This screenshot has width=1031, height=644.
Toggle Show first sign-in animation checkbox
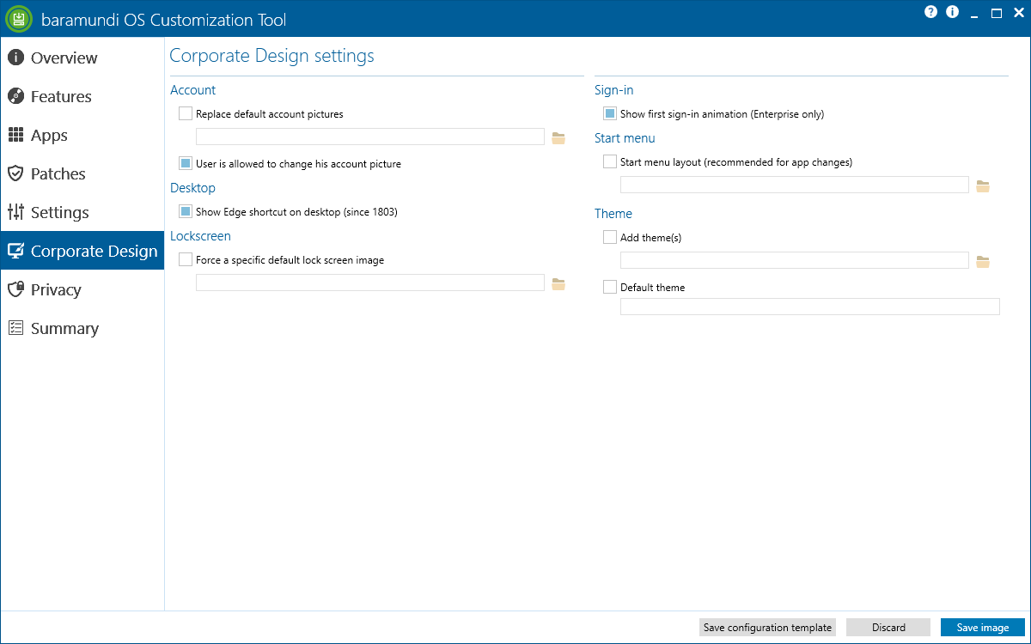tap(610, 113)
